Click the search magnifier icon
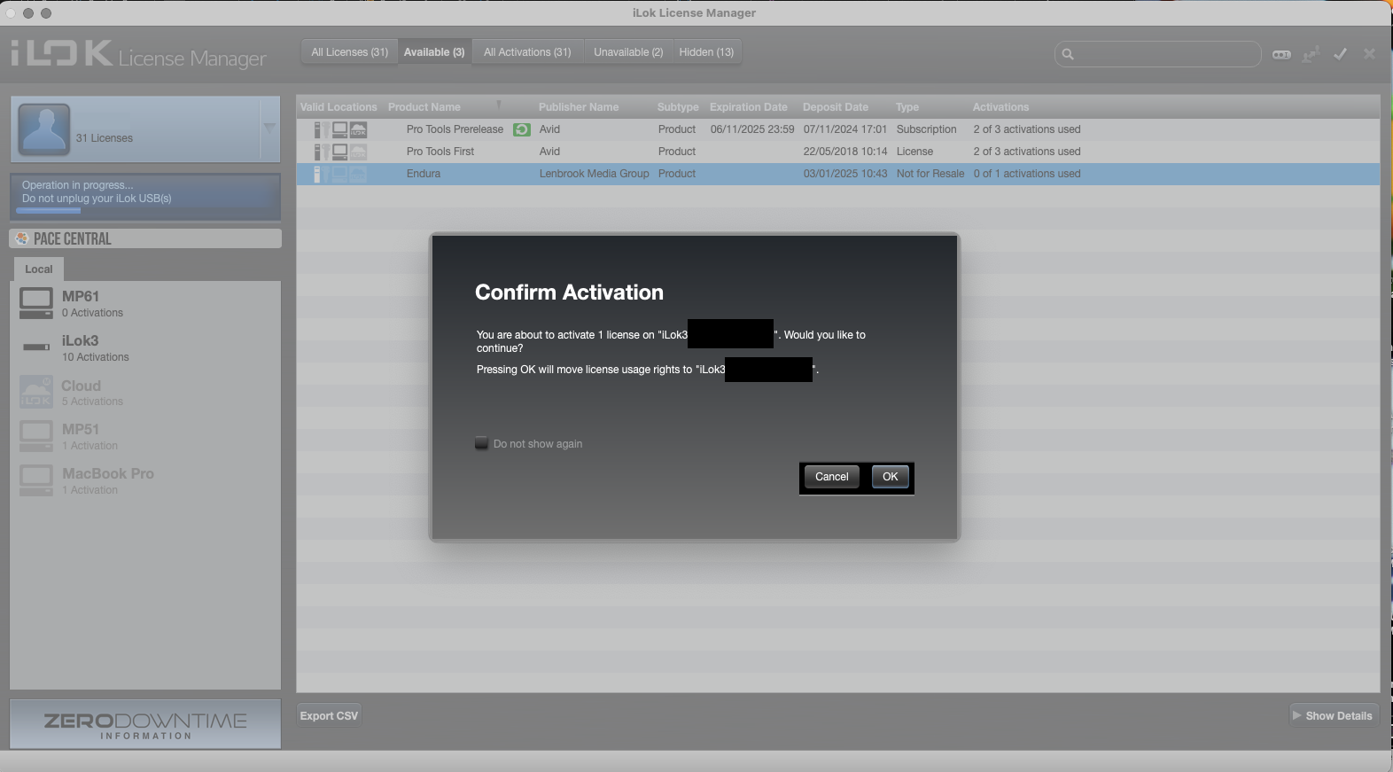This screenshot has width=1393, height=772. click(x=1068, y=54)
